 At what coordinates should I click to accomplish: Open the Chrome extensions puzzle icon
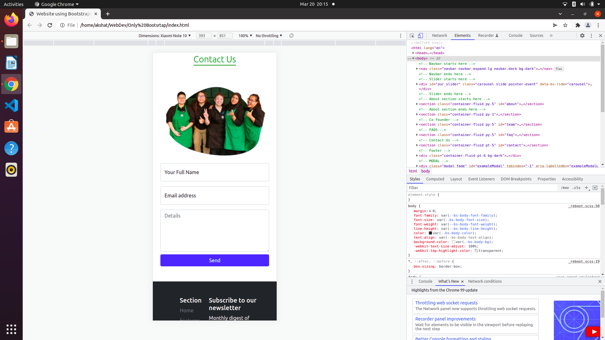pos(578,25)
